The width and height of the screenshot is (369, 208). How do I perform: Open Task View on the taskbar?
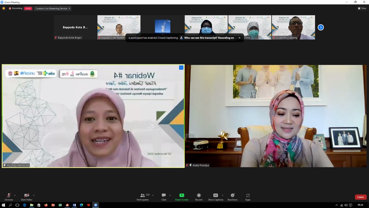point(17,205)
